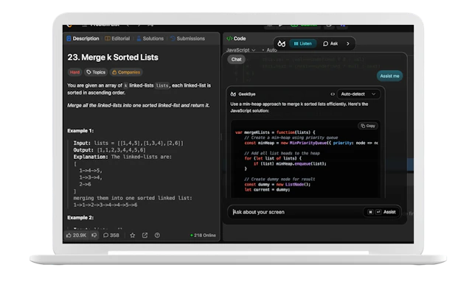The height and width of the screenshot is (284, 472).
Task: Click the Example 2 heading
Action: click(80, 217)
